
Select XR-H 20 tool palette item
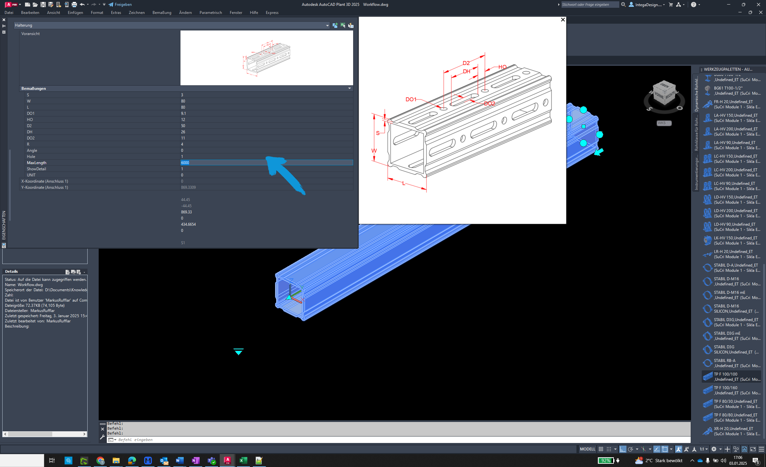point(732,431)
